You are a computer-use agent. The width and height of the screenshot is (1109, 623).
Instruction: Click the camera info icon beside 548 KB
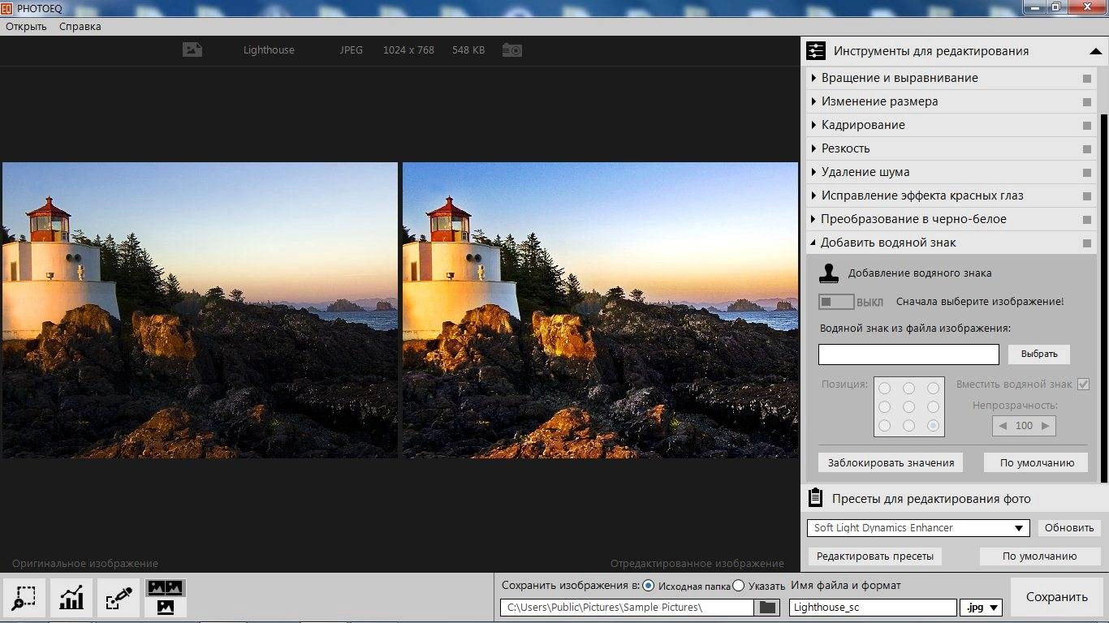511,49
